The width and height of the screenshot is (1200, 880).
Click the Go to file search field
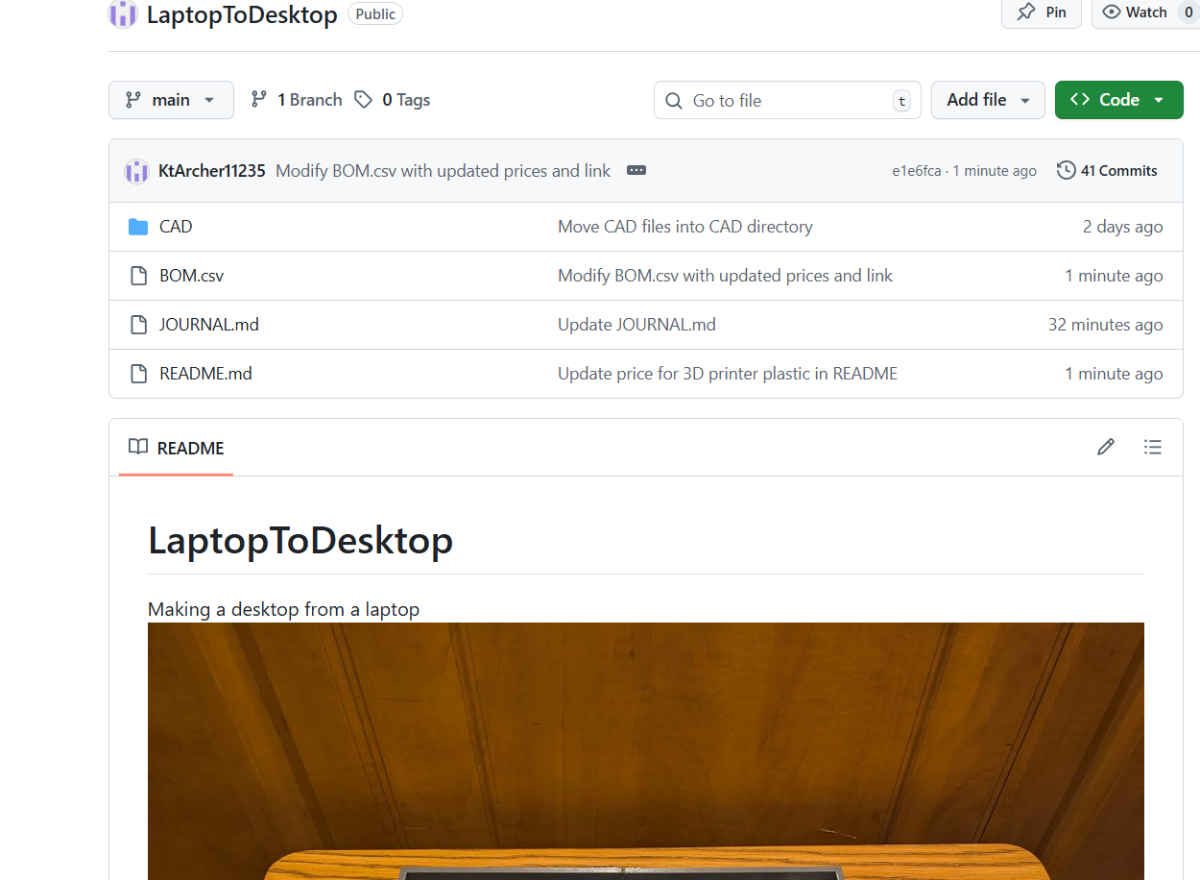tap(786, 100)
